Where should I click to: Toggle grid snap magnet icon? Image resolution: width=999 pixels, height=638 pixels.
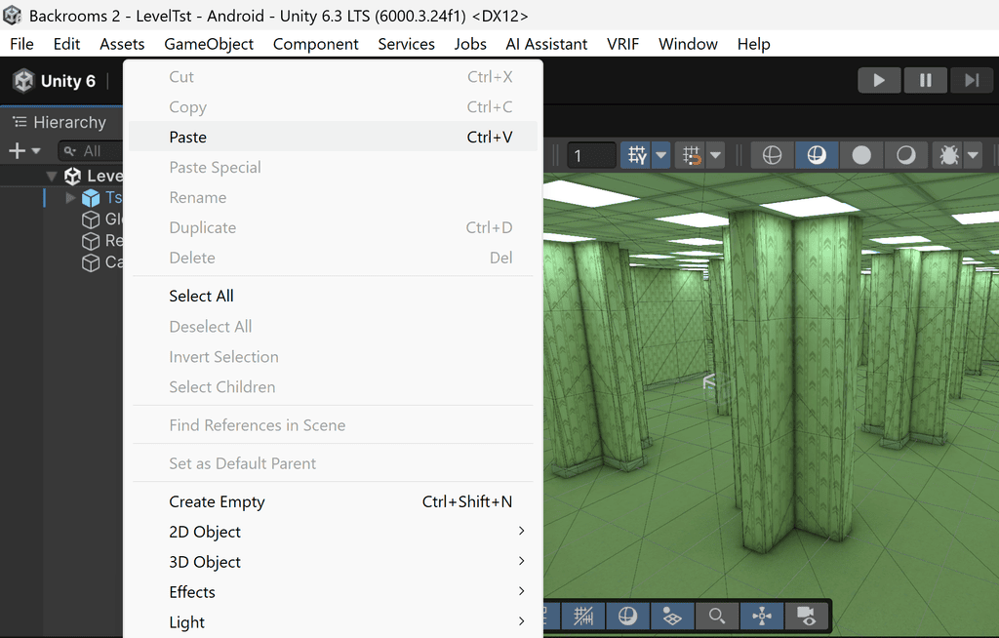click(x=692, y=155)
